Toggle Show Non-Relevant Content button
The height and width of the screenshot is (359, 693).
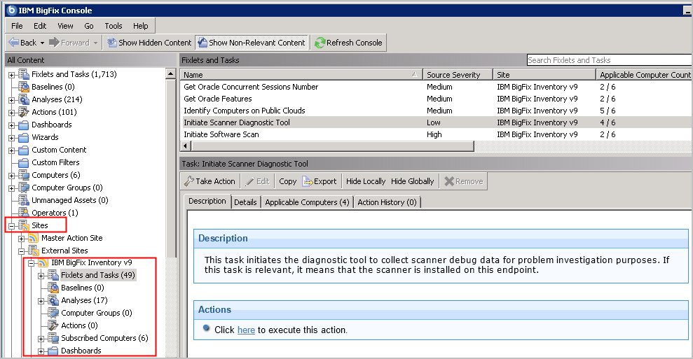251,43
